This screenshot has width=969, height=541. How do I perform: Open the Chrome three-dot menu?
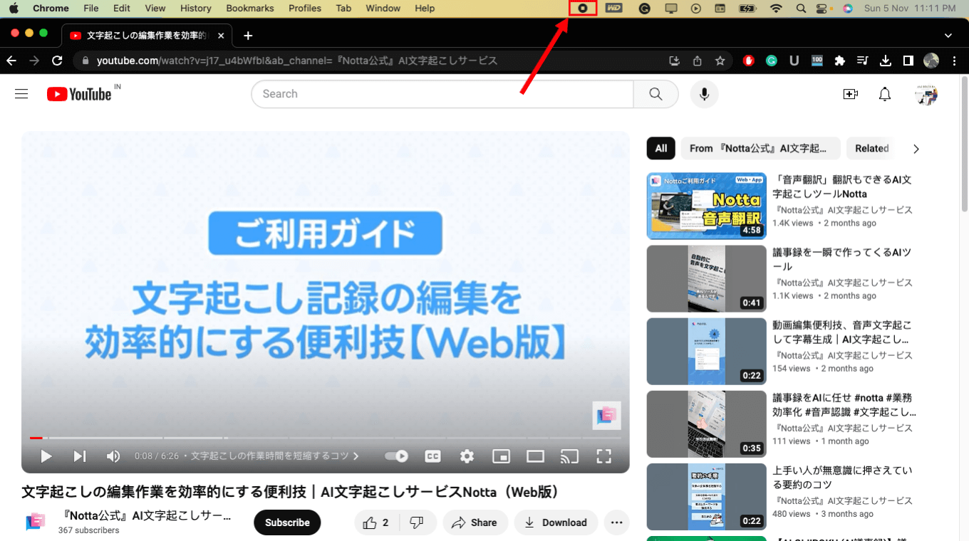tap(954, 61)
